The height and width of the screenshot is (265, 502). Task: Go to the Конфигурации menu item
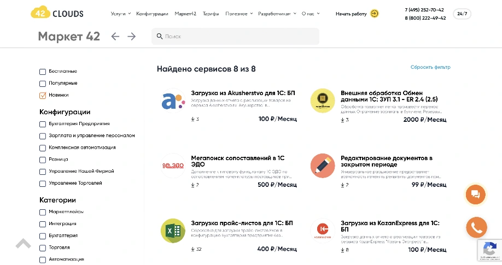pos(152,14)
